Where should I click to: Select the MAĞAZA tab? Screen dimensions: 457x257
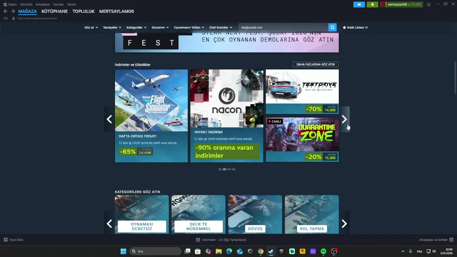27,11
